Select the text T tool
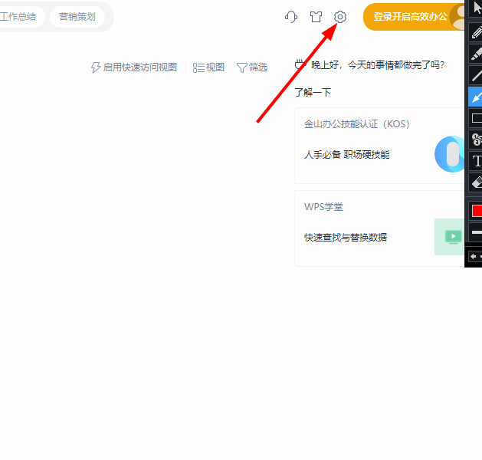The image size is (482, 460). pyautogui.click(x=476, y=161)
